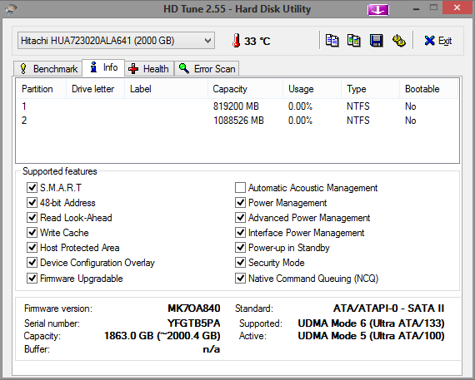Screen dimensions: 475x380
Task: Select partition row with 819200 MB
Action: point(237,106)
